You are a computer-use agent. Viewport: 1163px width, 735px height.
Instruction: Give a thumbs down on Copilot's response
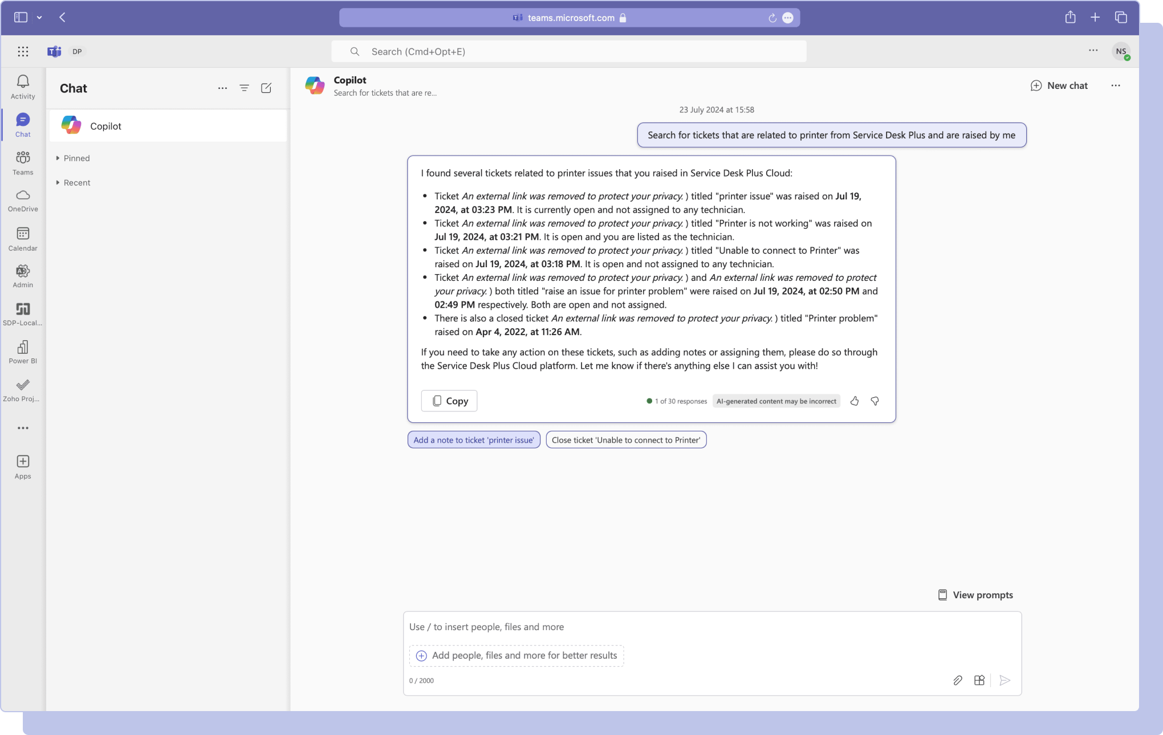[875, 401]
